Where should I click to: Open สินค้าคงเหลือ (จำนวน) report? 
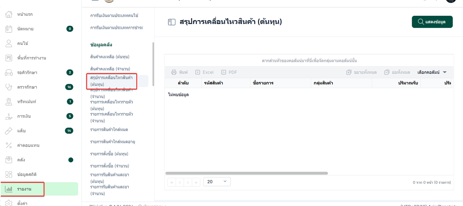coord(110,69)
